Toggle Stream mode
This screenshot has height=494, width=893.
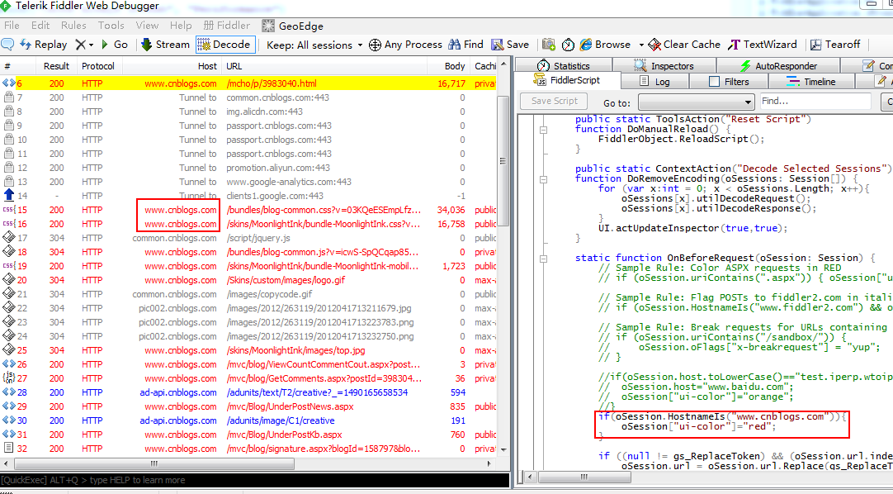point(165,45)
